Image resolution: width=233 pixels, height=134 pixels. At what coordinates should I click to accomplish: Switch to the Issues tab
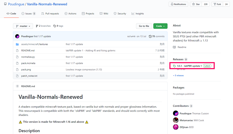[28, 13]
